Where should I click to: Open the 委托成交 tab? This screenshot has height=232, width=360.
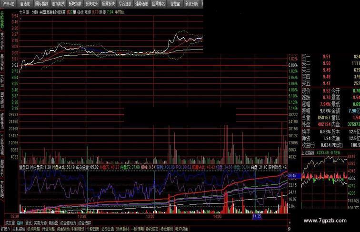[x=152, y=229]
